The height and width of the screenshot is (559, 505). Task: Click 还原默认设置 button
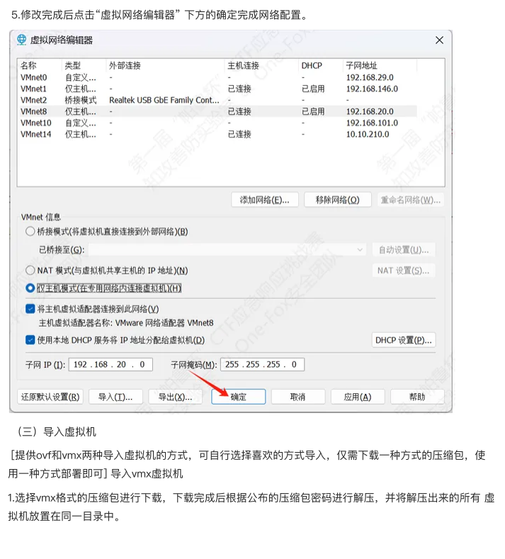pyautogui.click(x=50, y=397)
